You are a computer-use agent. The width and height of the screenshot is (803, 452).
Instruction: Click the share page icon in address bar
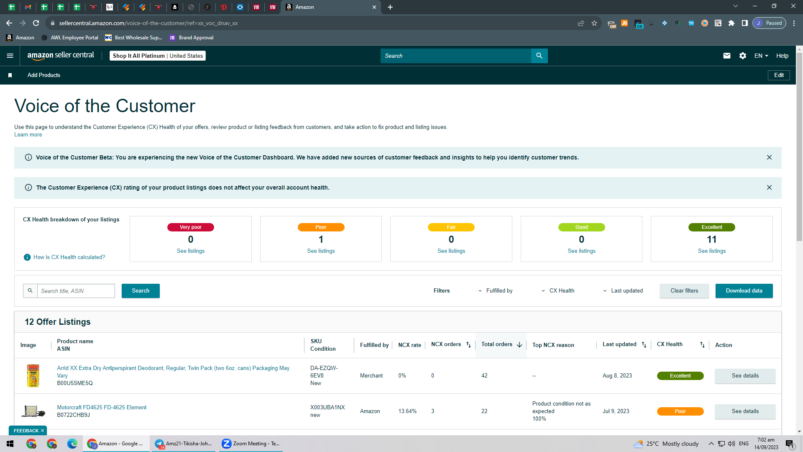click(581, 23)
